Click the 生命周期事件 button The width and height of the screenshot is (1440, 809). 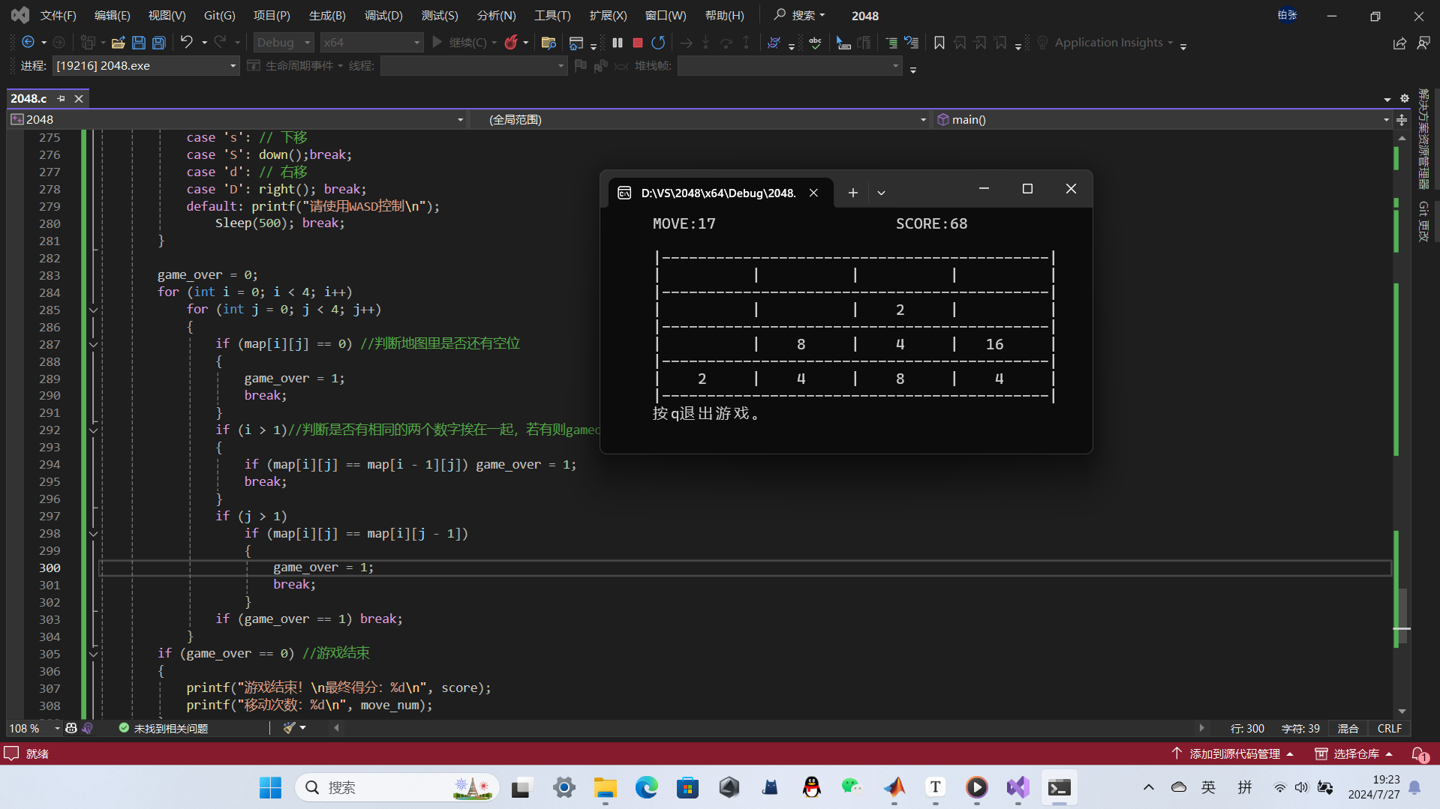295,66
